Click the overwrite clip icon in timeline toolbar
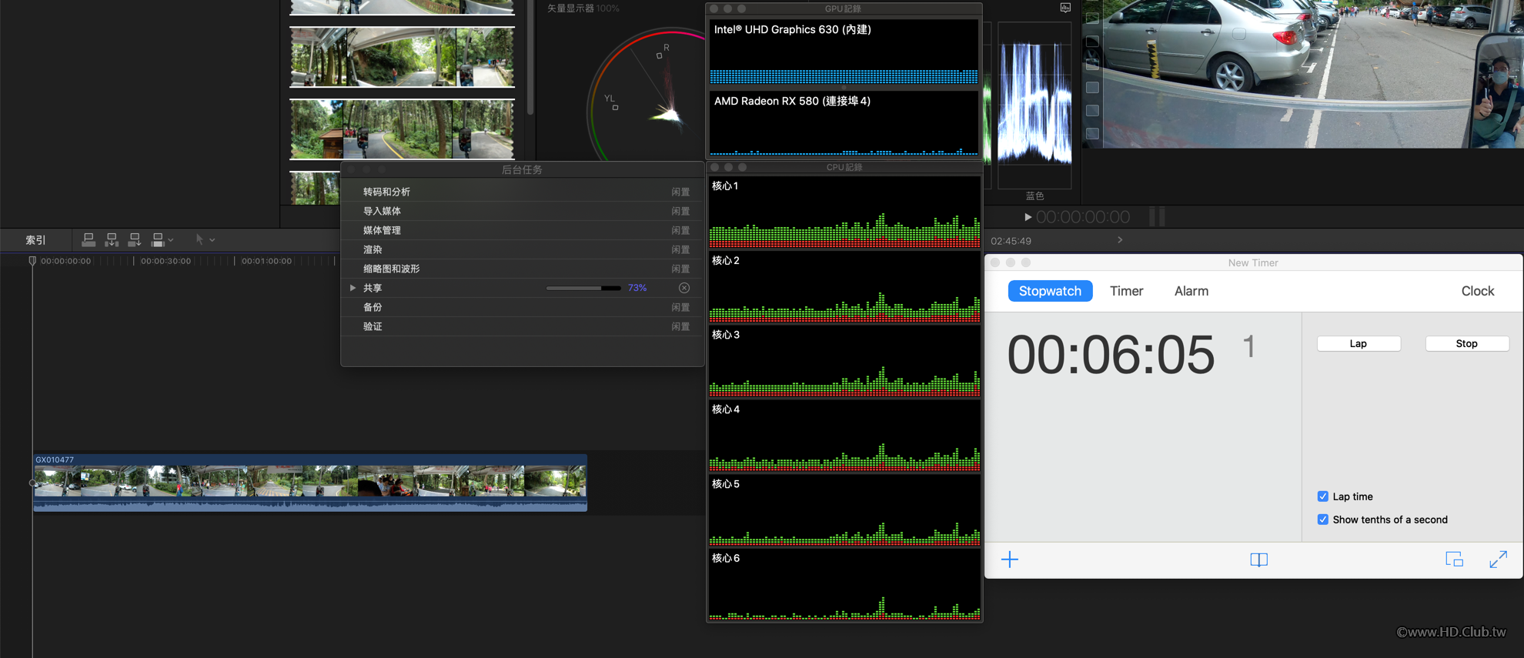This screenshot has height=658, width=1524. [158, 240]
